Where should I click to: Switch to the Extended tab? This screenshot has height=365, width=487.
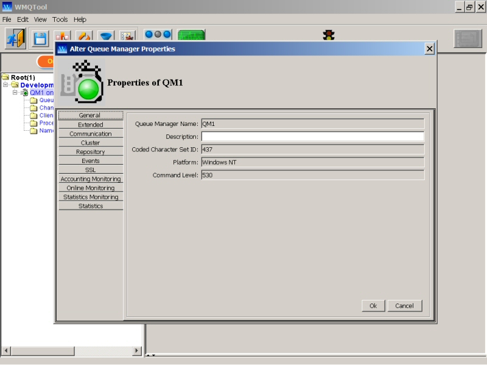pyautogui.click(x=90, y=125)
